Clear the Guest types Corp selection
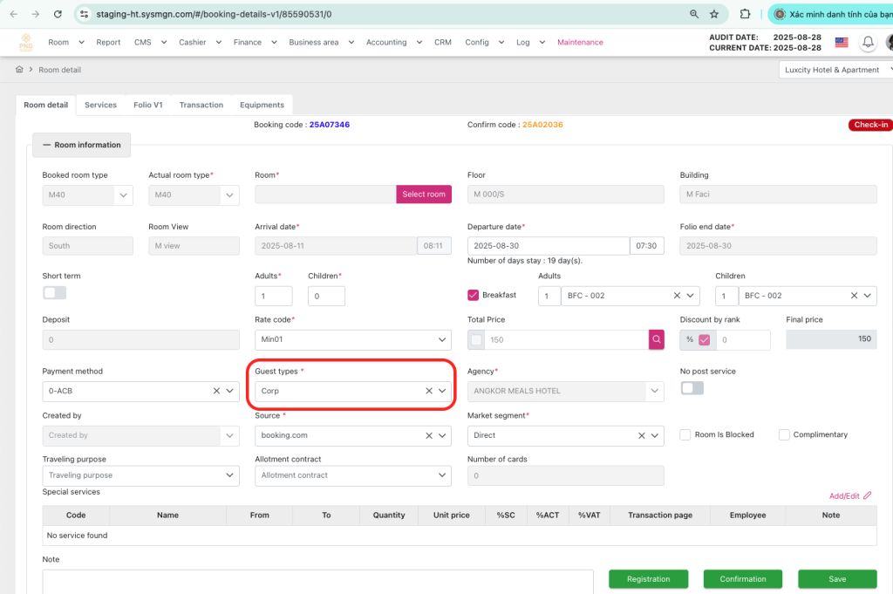Screen dimensions: 893x594 click(428, 392)
